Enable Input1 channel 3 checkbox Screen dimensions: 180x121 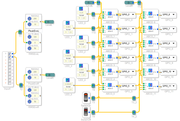point(9,63)
